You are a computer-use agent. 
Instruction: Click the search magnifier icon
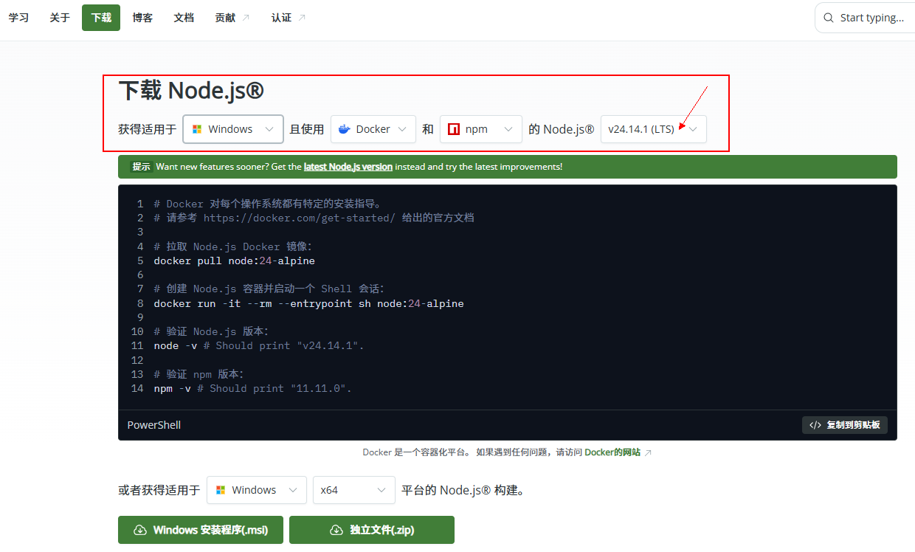tap(829, 18)
